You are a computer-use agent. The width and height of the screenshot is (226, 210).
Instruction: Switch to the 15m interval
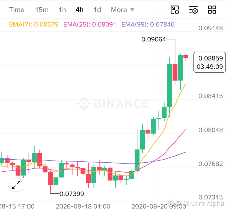pyautogui.click(x=42, y=10)
